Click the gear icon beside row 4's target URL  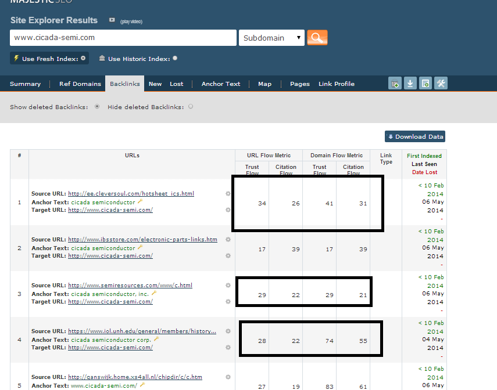(x=228, y=348)
